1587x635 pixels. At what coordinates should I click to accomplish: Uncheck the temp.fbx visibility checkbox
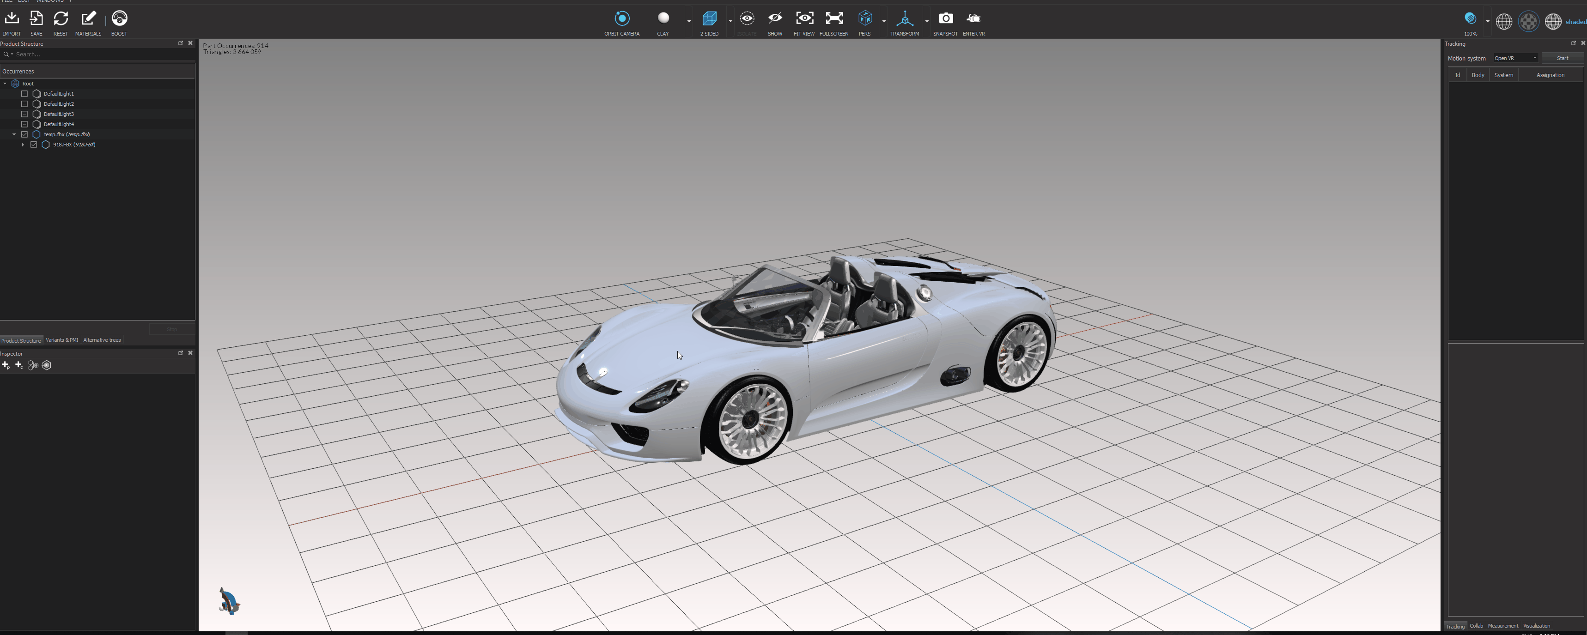point(24,134)
